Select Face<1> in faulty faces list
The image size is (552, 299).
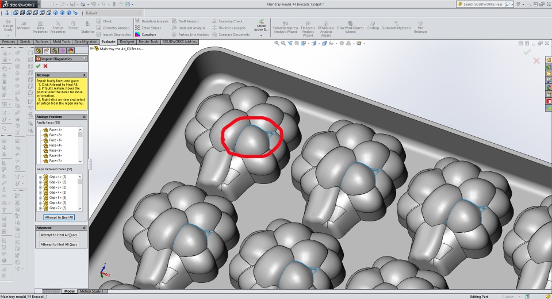click(53, 129)
